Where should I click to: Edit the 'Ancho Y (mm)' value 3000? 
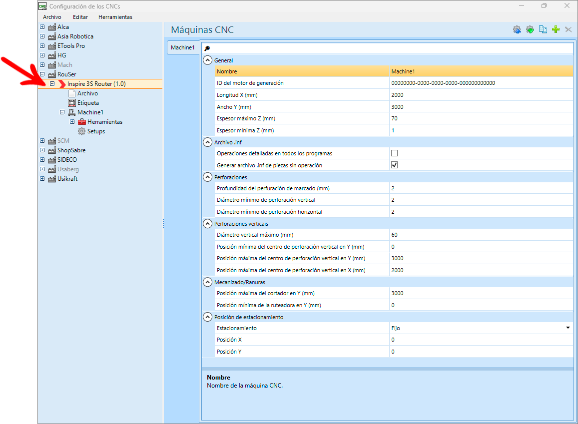481,107
